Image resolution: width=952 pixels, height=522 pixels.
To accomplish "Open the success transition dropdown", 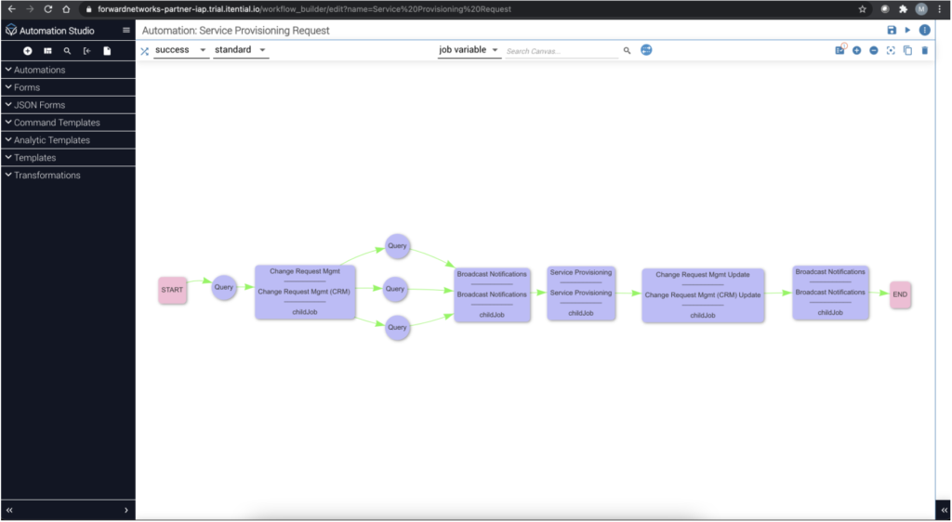I will (180, 50).
